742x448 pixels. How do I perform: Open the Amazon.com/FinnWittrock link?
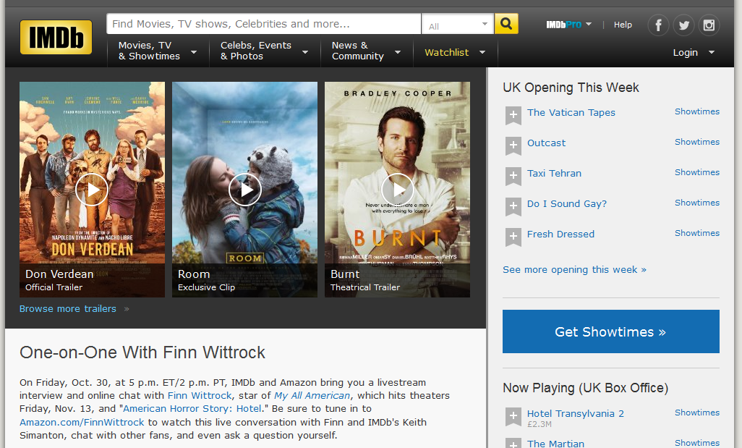[x=82, y=422]
